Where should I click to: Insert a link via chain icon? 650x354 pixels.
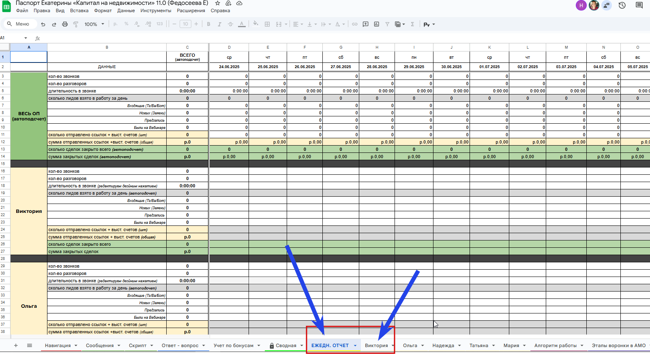click(x=355, y=24)
